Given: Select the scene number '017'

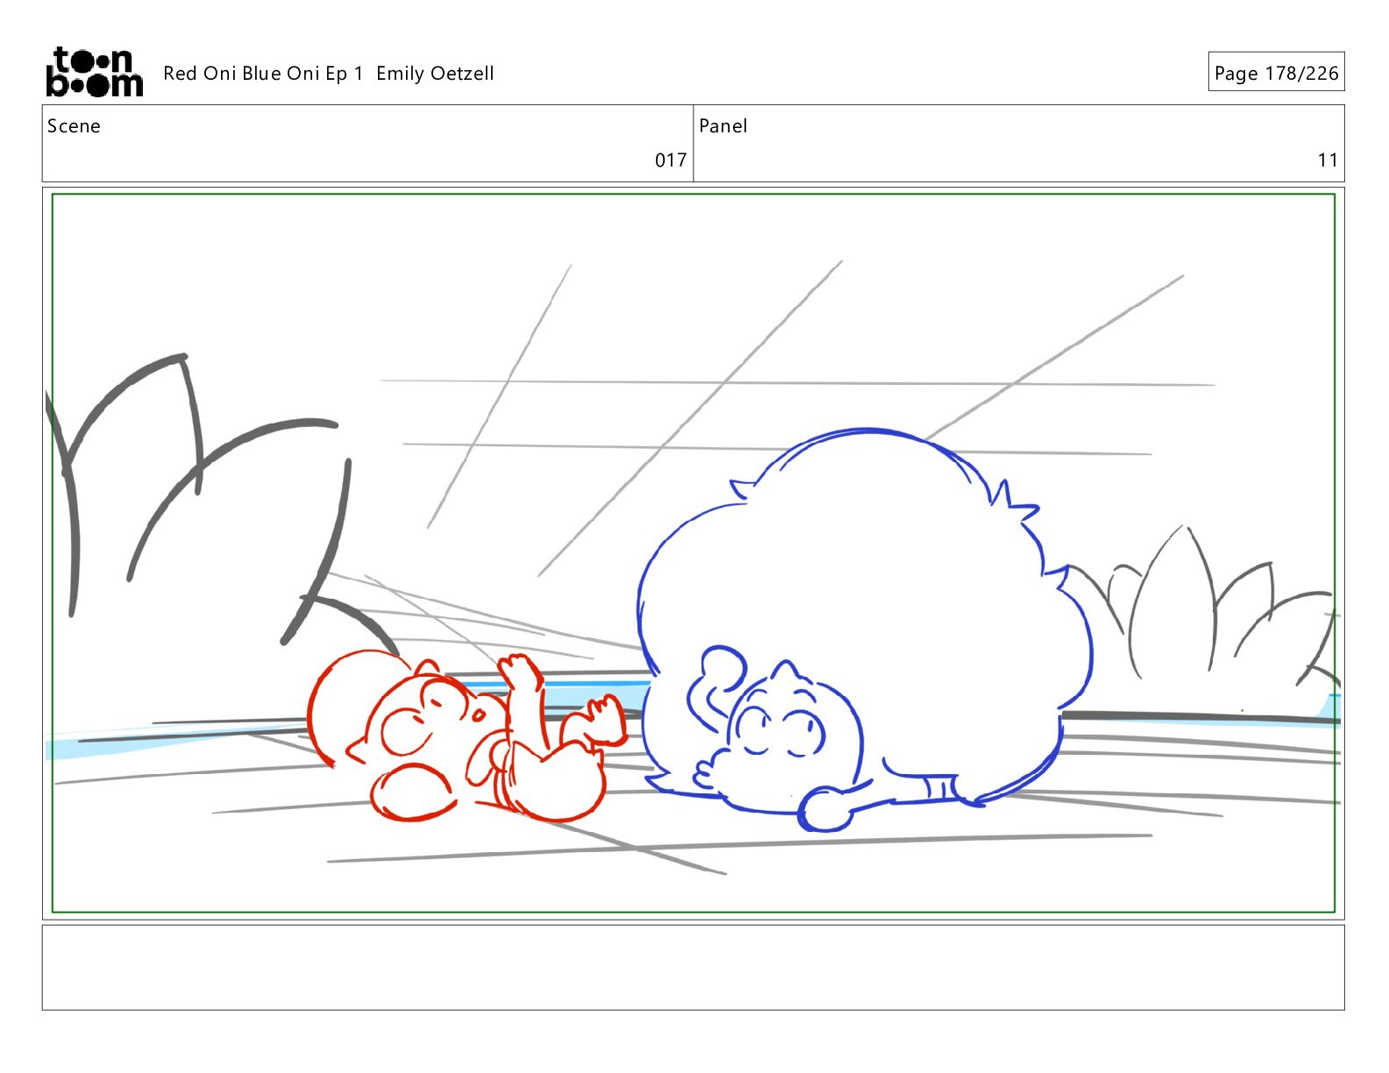Looking at the screenshot, I should point(671,160).
